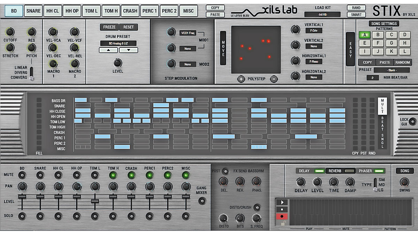Image resolution: width=418 pixels, height=235 pixels.
Task: Start playback with the play button
Action: coord(281,202)
